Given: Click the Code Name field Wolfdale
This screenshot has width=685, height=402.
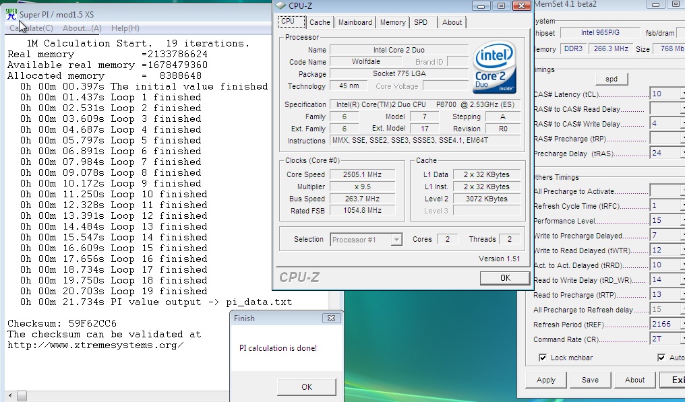Looking at the screenshot, I should tap(365, 61).
